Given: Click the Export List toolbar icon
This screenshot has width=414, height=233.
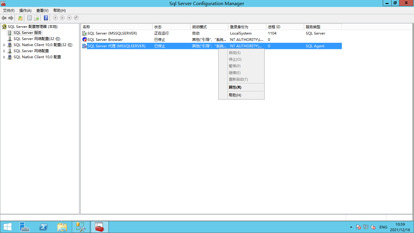Looking at the screenshot, I should (37, 18).
